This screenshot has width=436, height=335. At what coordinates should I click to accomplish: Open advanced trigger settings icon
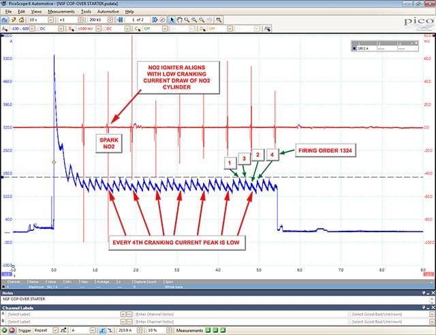point(63,330)
